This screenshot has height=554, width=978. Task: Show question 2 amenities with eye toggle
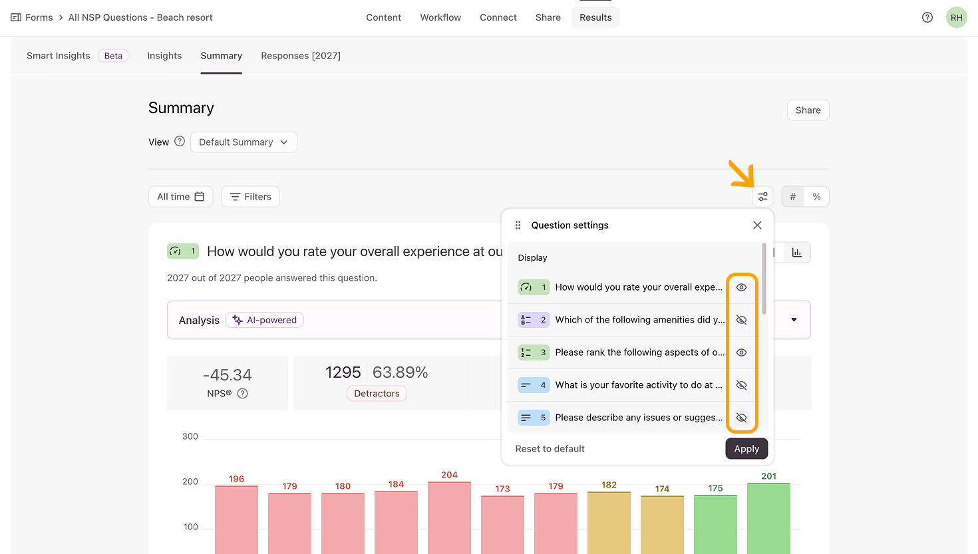(741, 320)
